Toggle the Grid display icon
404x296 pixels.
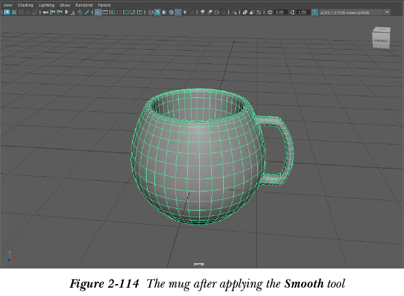pyautogui.click(x=98, y=12)
